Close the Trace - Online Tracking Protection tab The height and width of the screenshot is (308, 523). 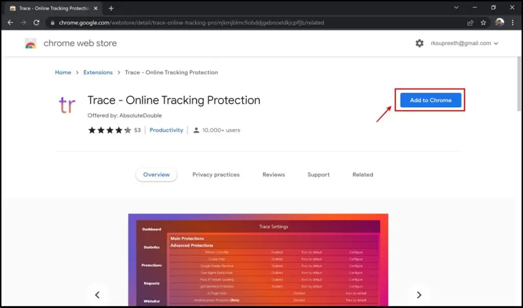pos(96,8)
